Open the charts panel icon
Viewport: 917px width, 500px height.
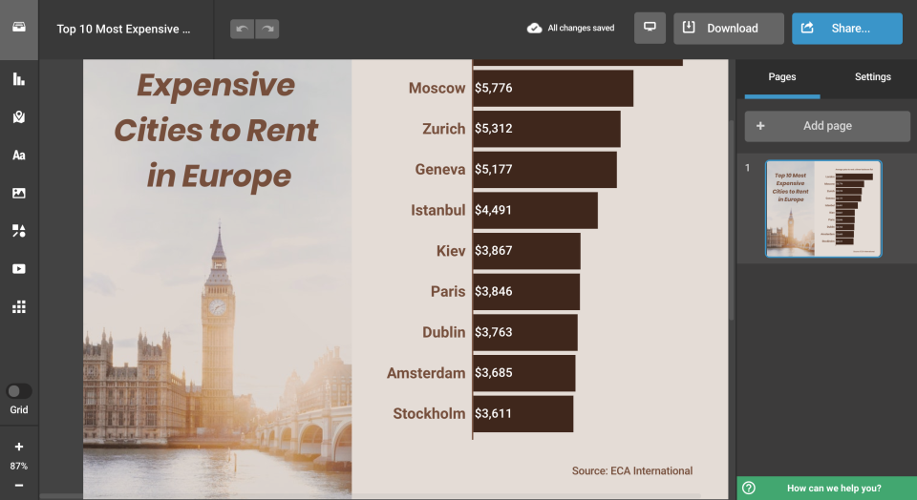click(x=19, y=79)
